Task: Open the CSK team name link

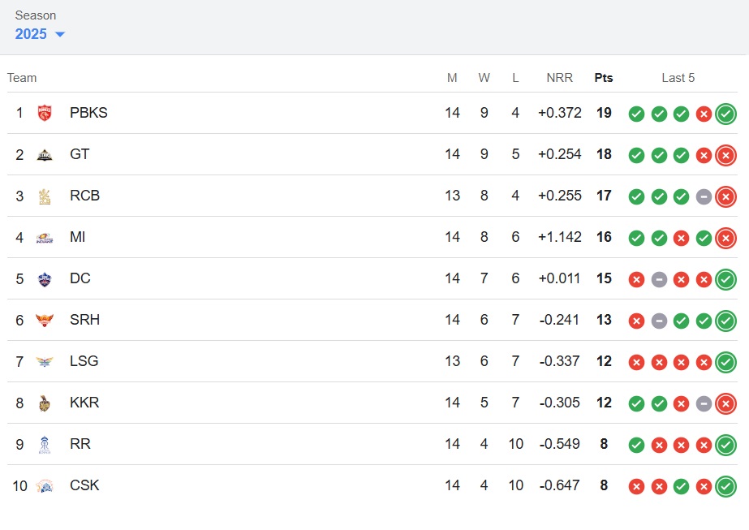Action: tap(84, 486)
